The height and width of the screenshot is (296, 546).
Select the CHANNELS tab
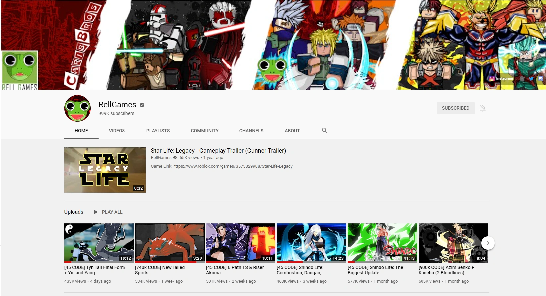(x=251, y=131)
